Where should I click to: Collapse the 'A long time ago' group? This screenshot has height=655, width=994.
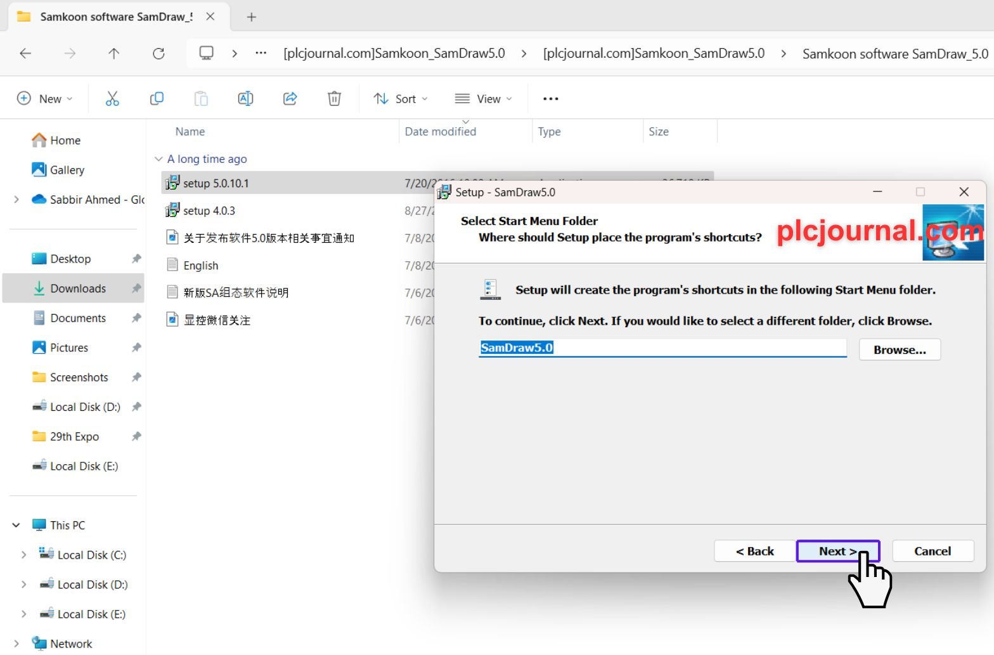pos(158,159)
